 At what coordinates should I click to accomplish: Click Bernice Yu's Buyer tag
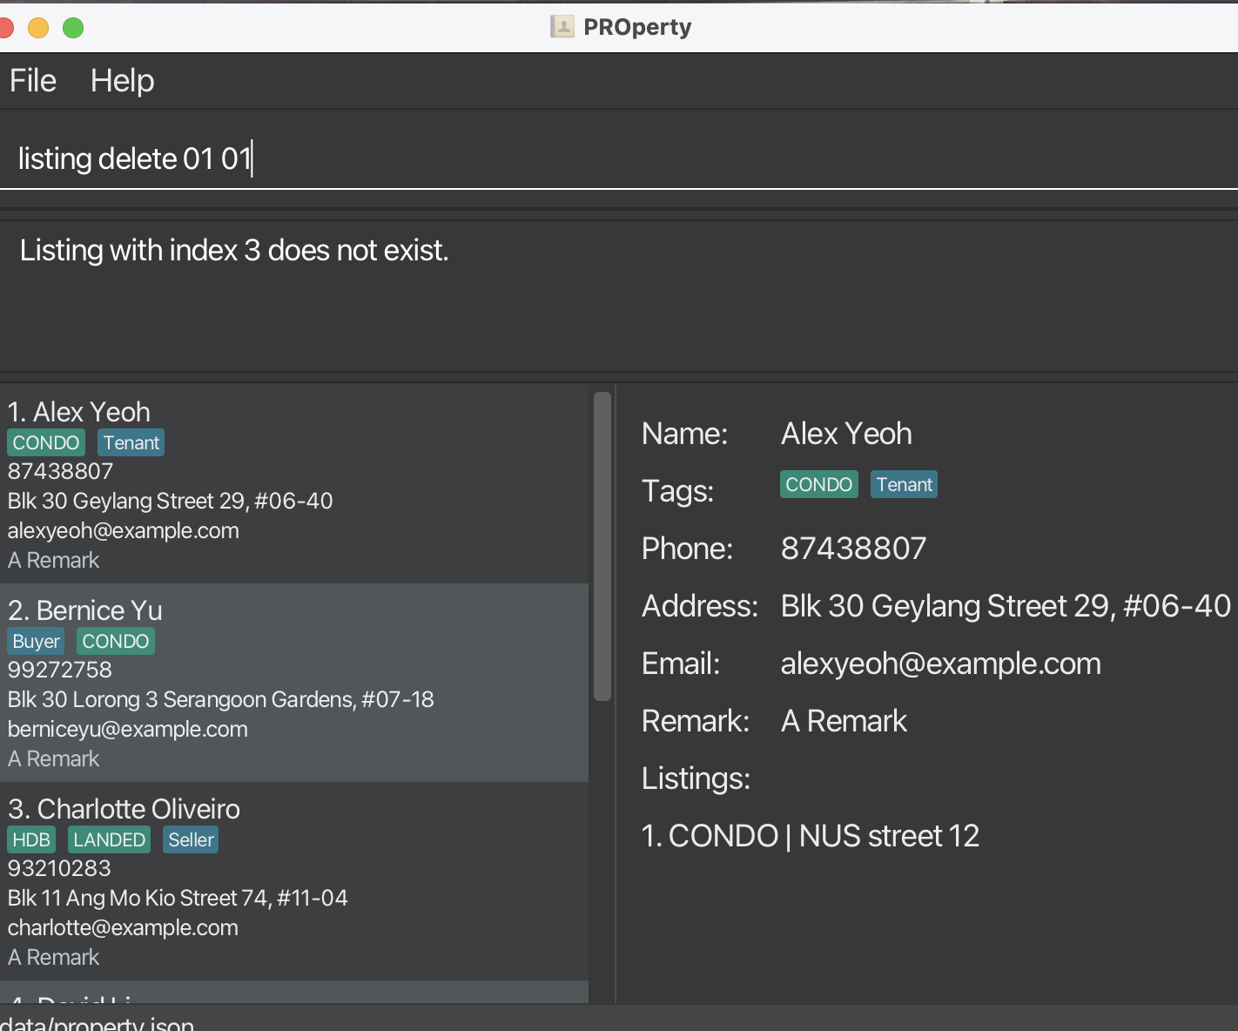coord(36,641)
